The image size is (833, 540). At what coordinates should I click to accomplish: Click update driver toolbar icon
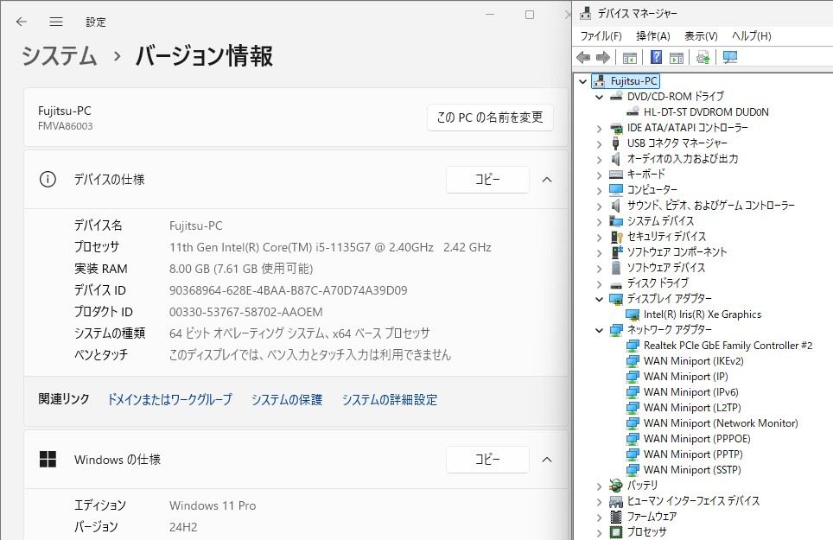click(x=703, y=57)
